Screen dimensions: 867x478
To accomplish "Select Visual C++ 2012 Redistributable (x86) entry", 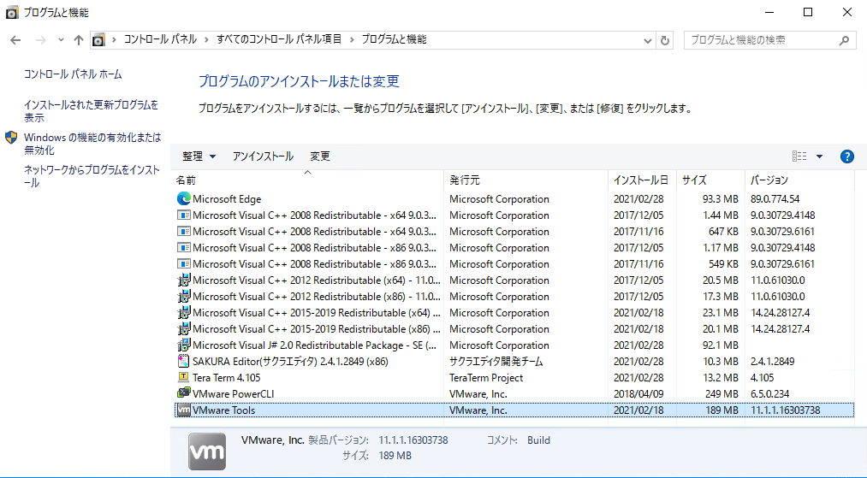I will [317, 296].
